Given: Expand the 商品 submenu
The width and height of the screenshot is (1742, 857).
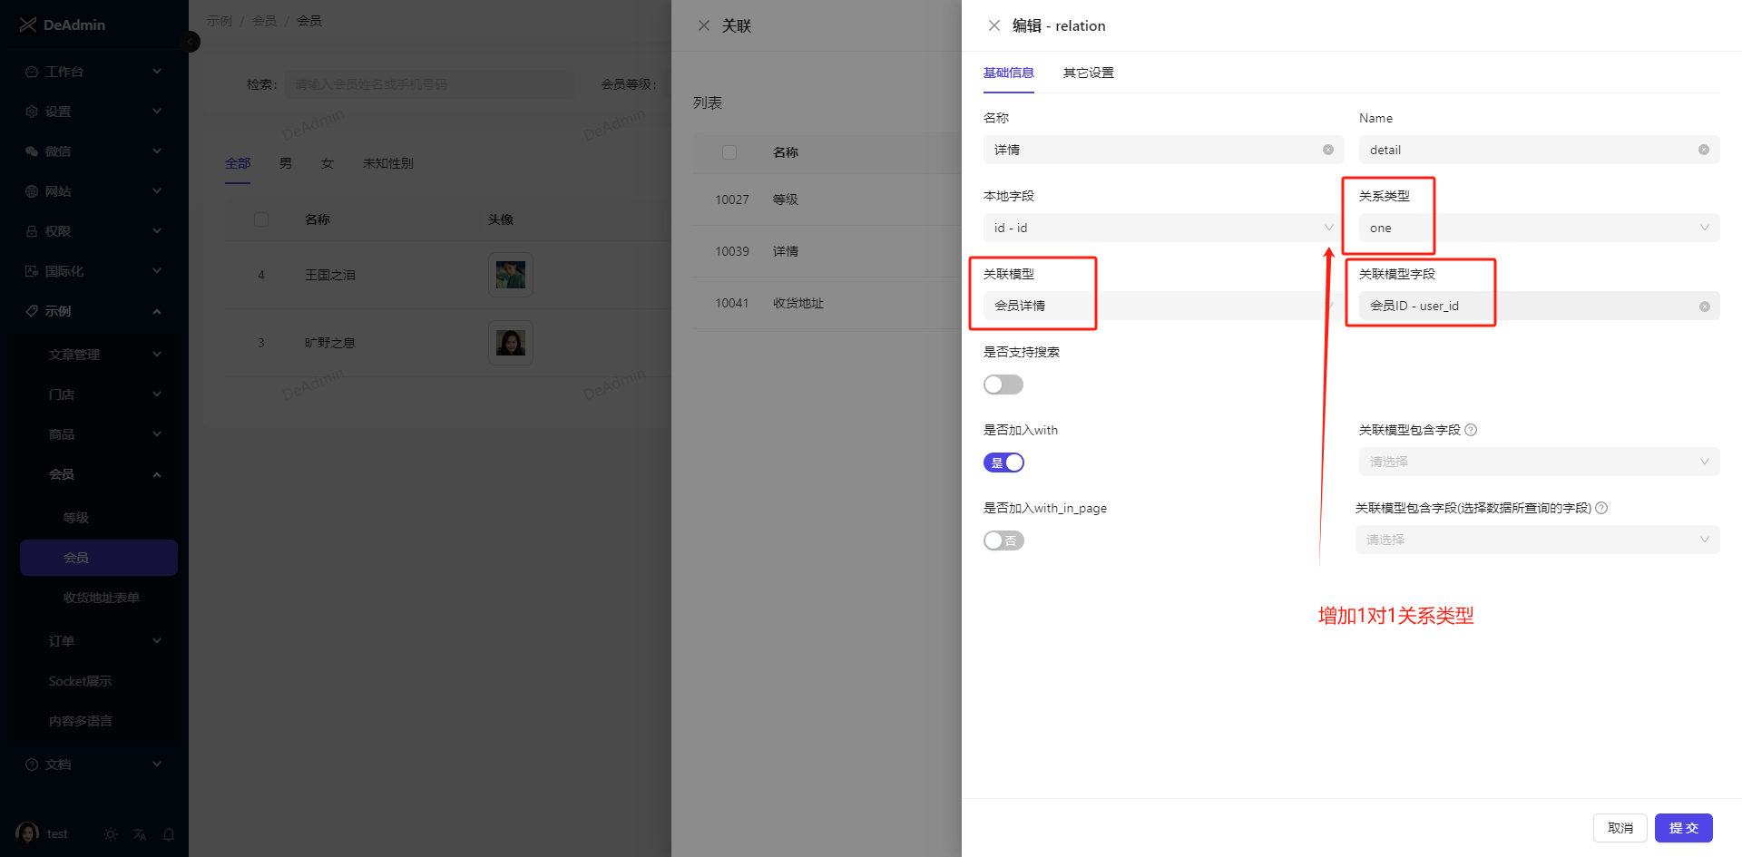Looking at the screenshot, I should click(98, 434).
